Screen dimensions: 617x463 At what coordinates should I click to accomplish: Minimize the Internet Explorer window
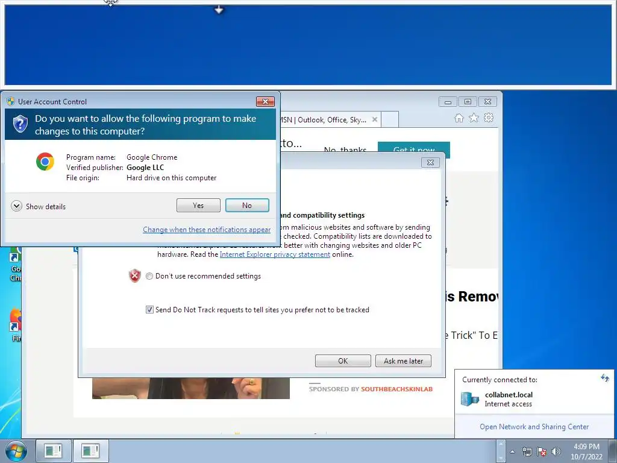[x=448, y=101]
